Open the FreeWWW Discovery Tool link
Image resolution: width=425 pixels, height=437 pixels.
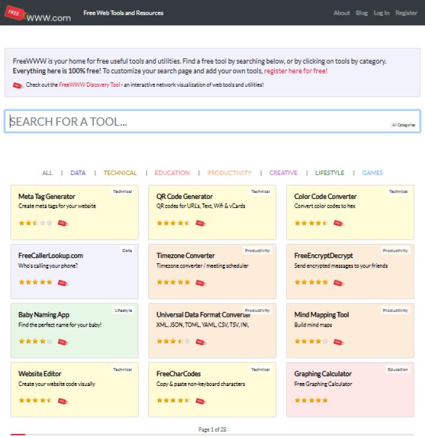89,85
